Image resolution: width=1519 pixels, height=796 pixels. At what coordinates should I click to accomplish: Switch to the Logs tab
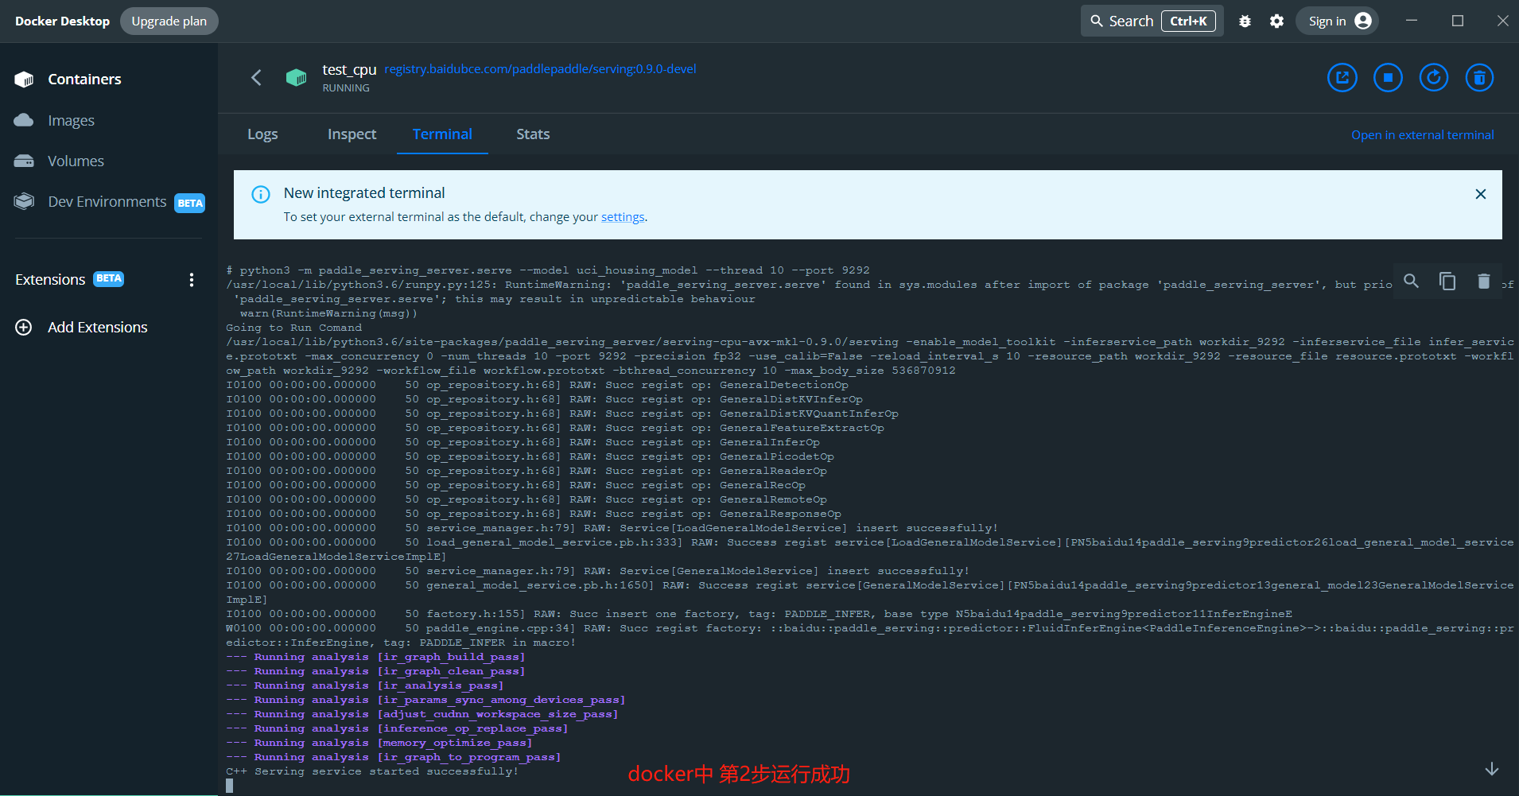[x=262, y=134]
